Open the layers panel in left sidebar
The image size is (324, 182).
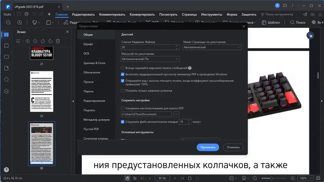coord(6,91)
